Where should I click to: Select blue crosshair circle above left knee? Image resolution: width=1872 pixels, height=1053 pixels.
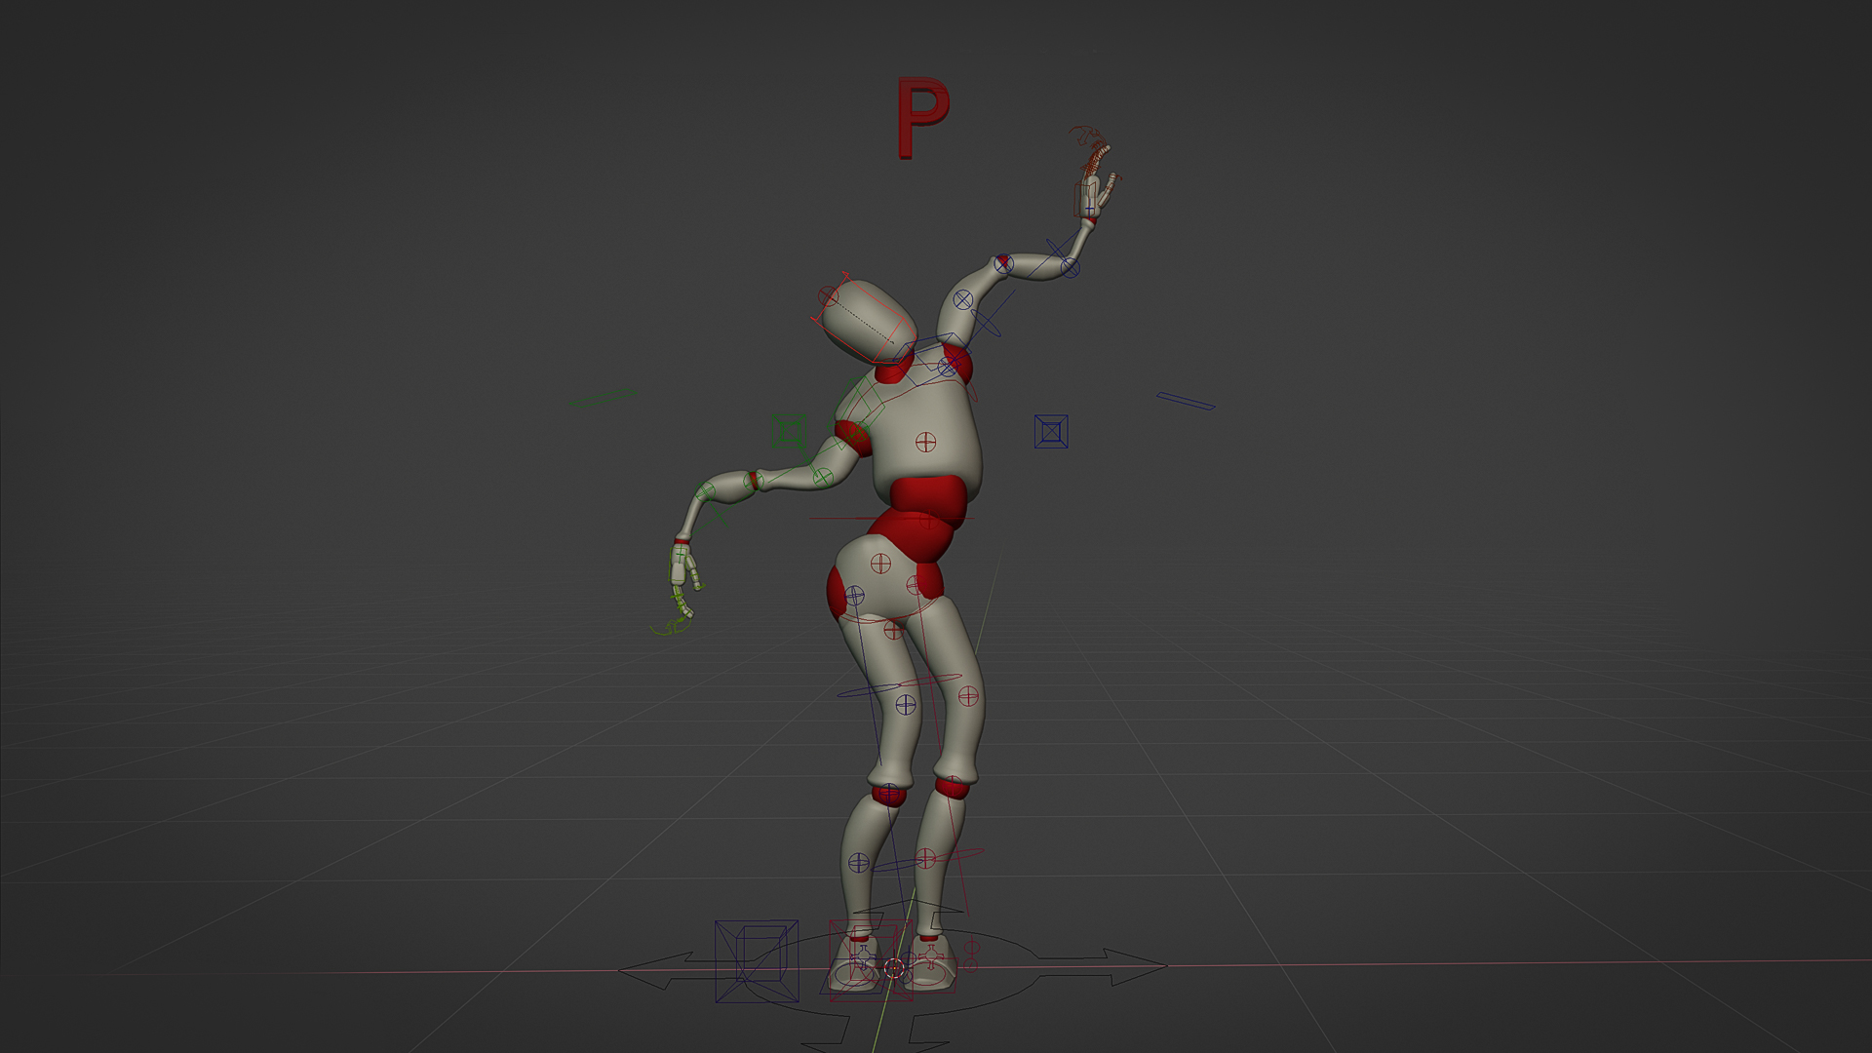point(906,704)
